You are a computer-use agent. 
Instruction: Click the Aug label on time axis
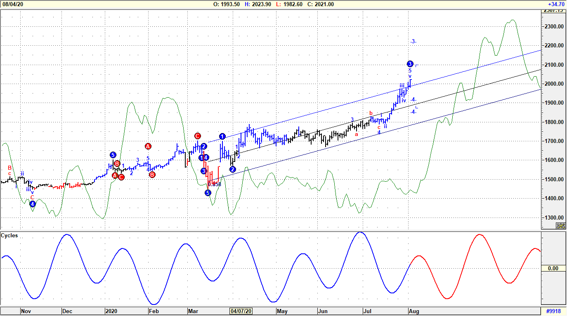tap(413, 311)
